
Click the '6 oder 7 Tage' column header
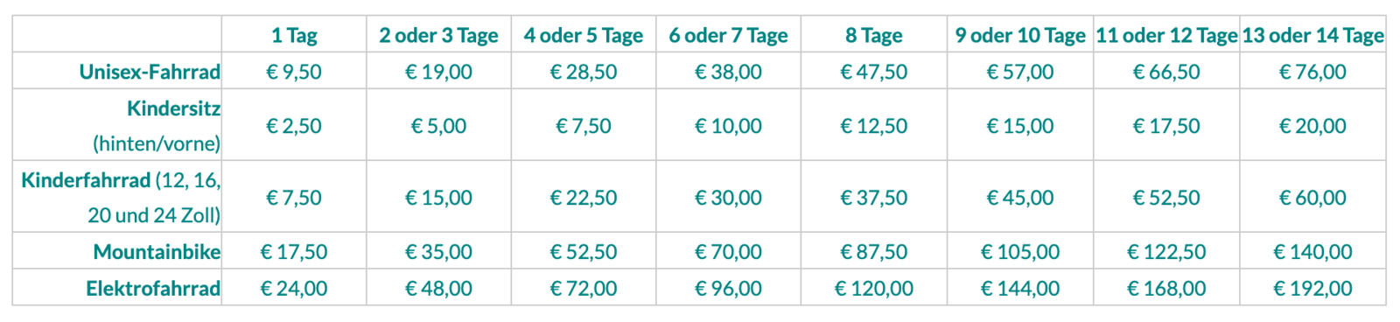click(x=728, y=36)
